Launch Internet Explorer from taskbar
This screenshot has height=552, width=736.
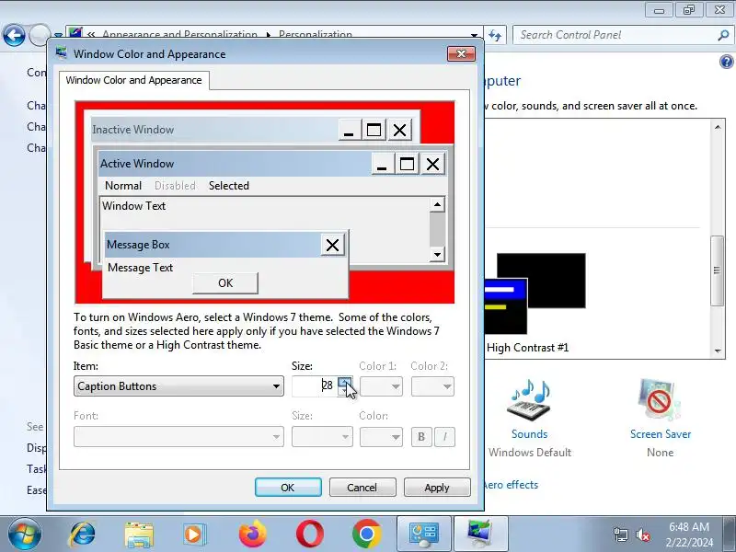pos(83,535)
